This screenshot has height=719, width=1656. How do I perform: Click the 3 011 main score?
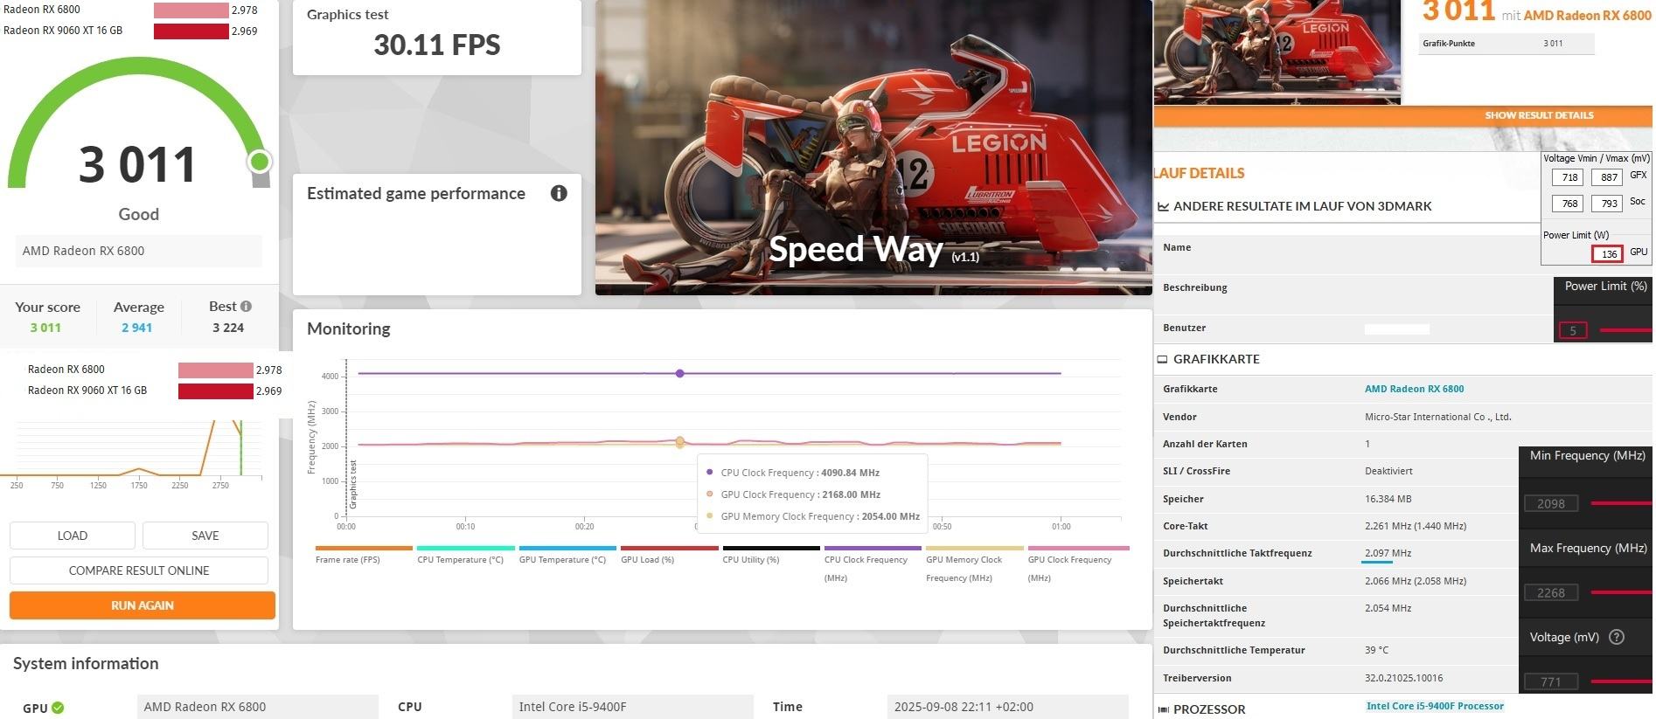137,164
